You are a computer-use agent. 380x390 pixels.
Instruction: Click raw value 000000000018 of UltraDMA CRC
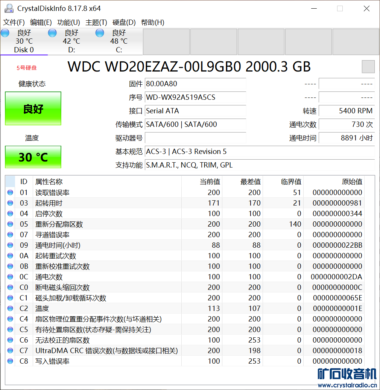pos(337,351)
